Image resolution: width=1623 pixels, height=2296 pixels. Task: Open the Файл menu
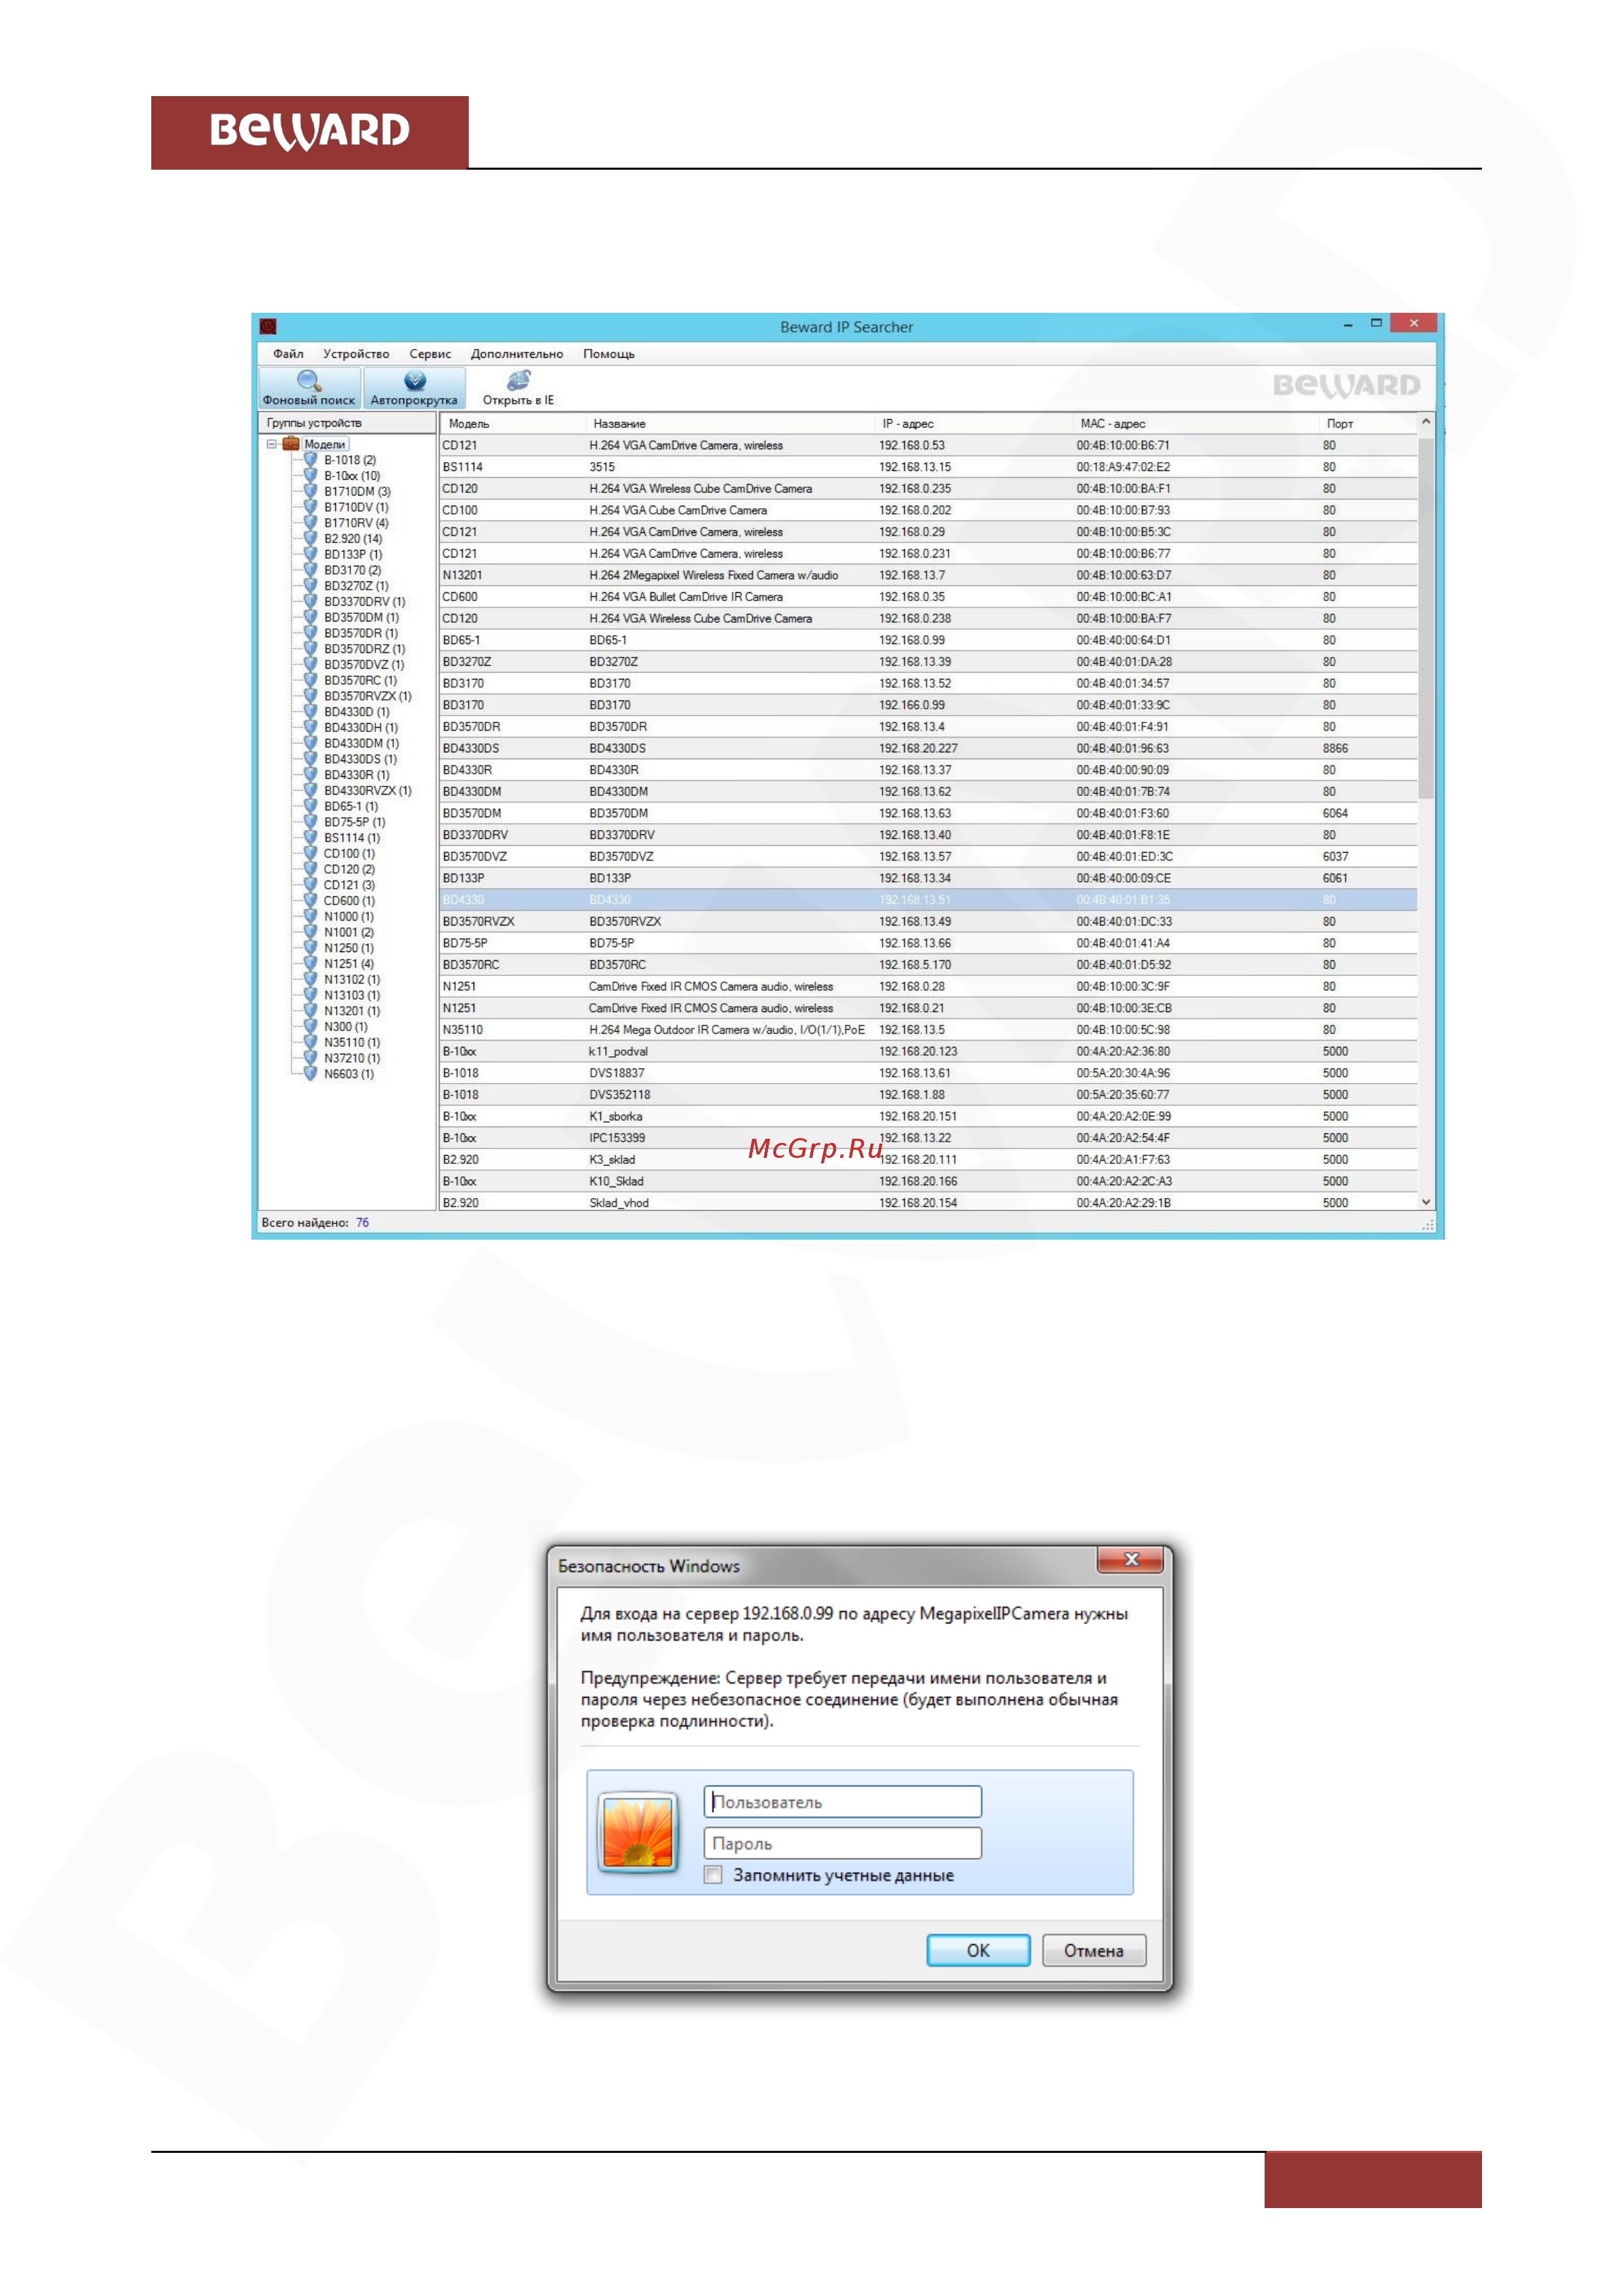(288, 354)
